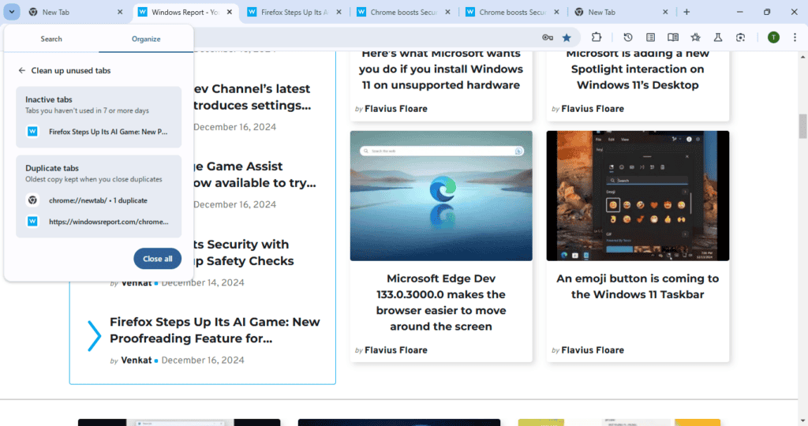This screenshot has width=808, height=426.
Task: Select the Windows Report tab
Action: tap(185, 12)
